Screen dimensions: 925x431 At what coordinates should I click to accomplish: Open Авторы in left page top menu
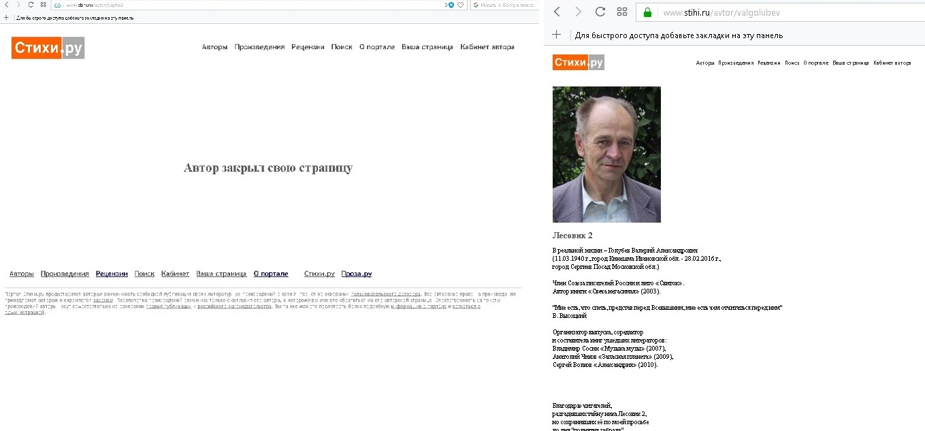(x=214, y=47)
